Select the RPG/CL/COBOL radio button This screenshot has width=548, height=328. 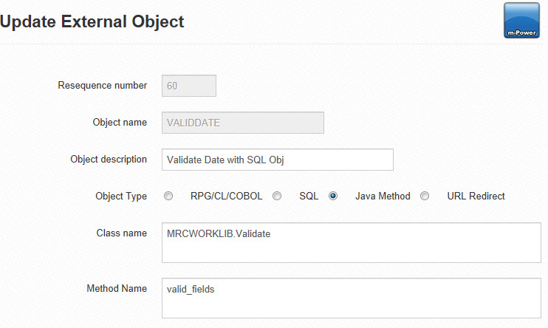[168, 196]
